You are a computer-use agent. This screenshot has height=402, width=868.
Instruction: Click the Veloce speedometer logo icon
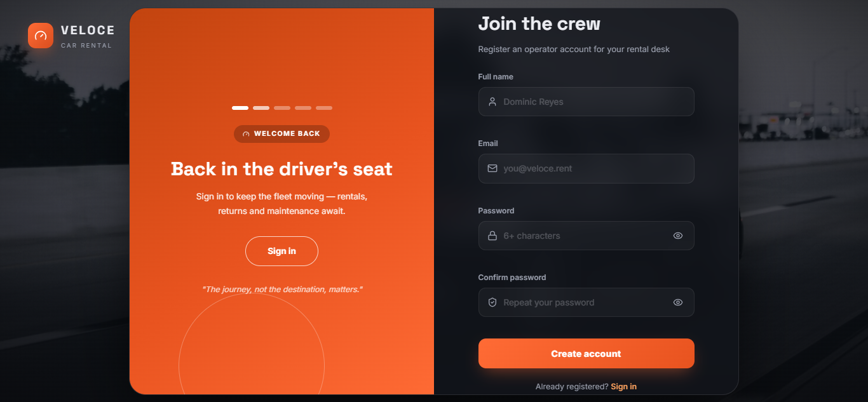coord(41,36)
